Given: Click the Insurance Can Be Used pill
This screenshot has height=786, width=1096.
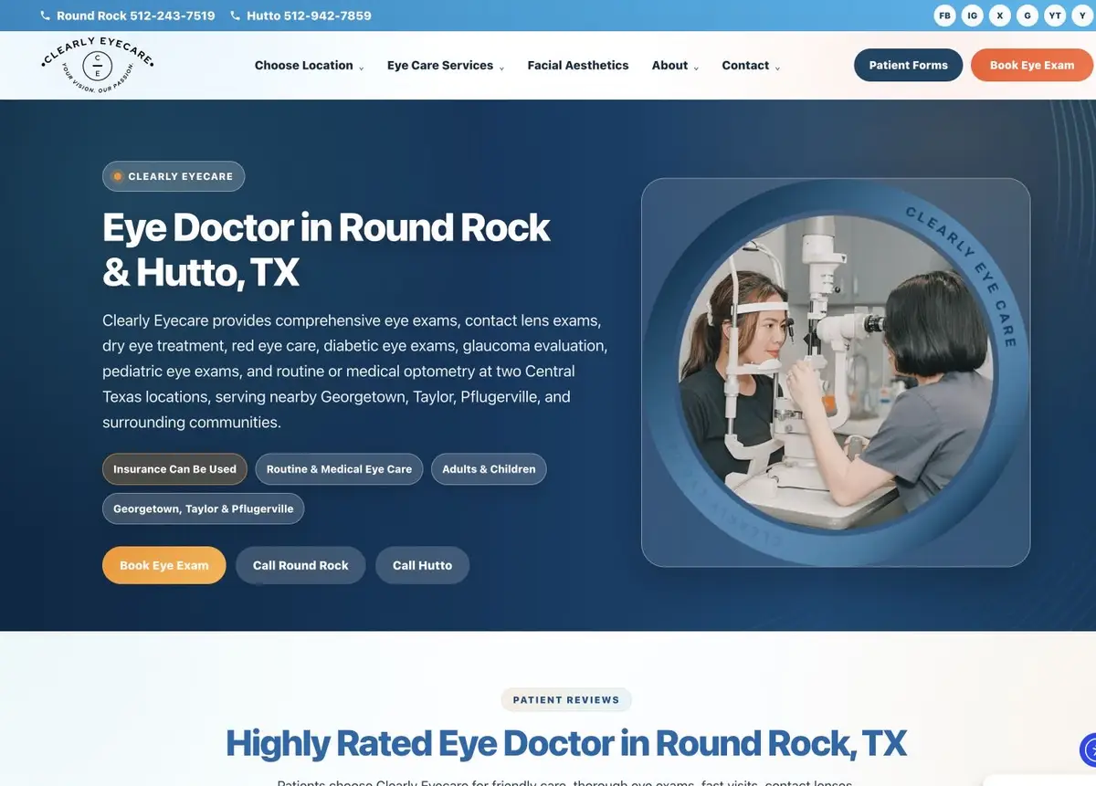Looking at the screenshot, I should [174, 469].
